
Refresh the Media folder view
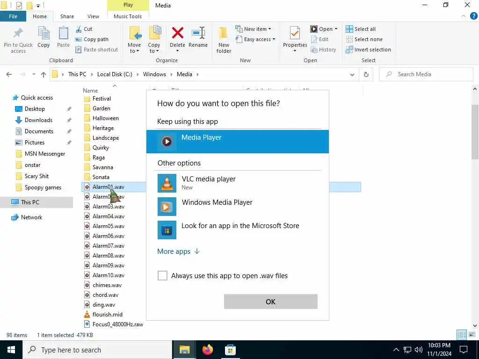click(x=366, y=74)
